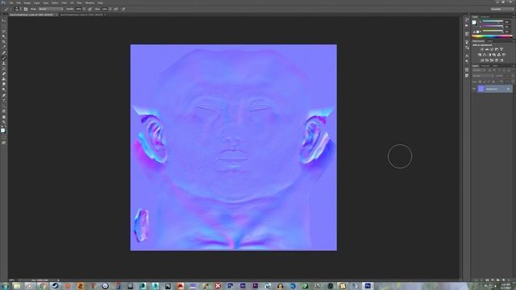Pick a color from the spectrum ramp
Image resolution: width=516 pixels, height=290 pixels.
pyautogui.click(x=492, y=36)
